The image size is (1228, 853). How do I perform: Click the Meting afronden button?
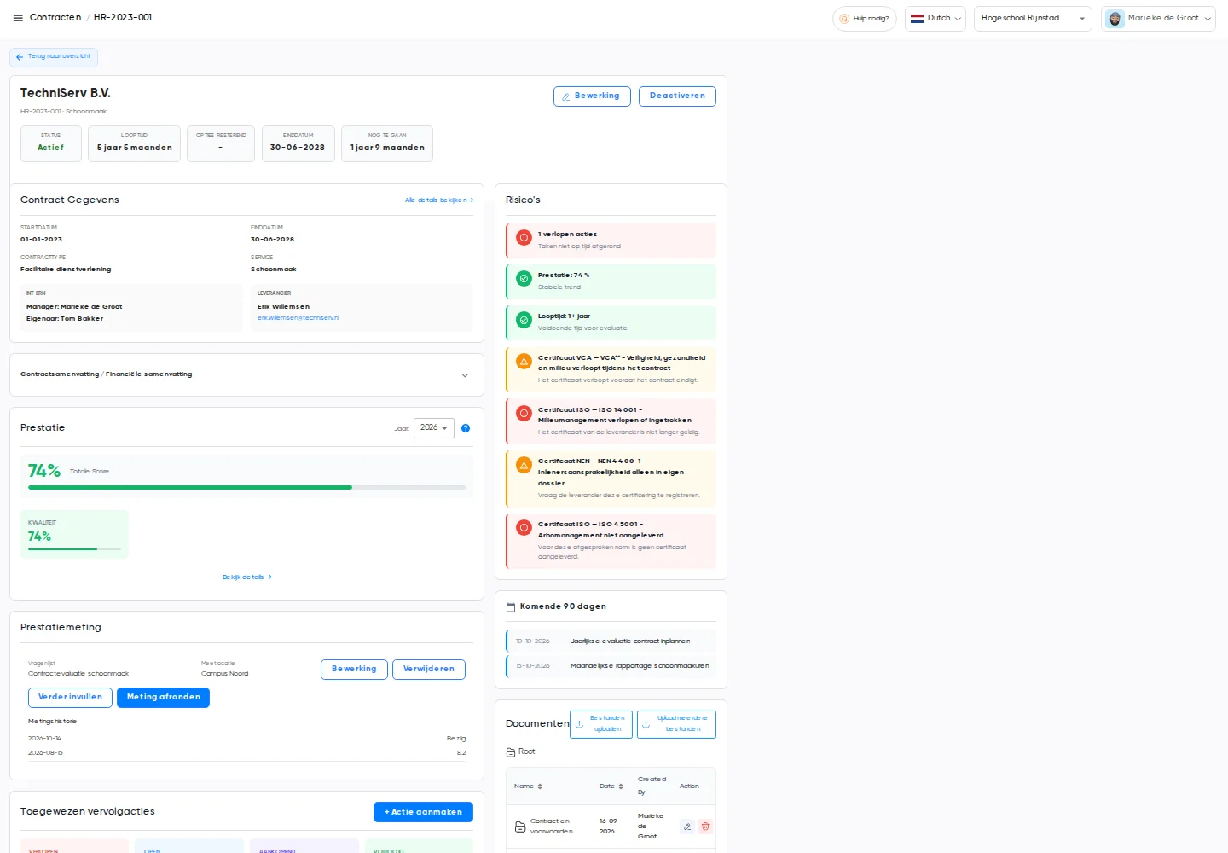(x=163, y=698)
